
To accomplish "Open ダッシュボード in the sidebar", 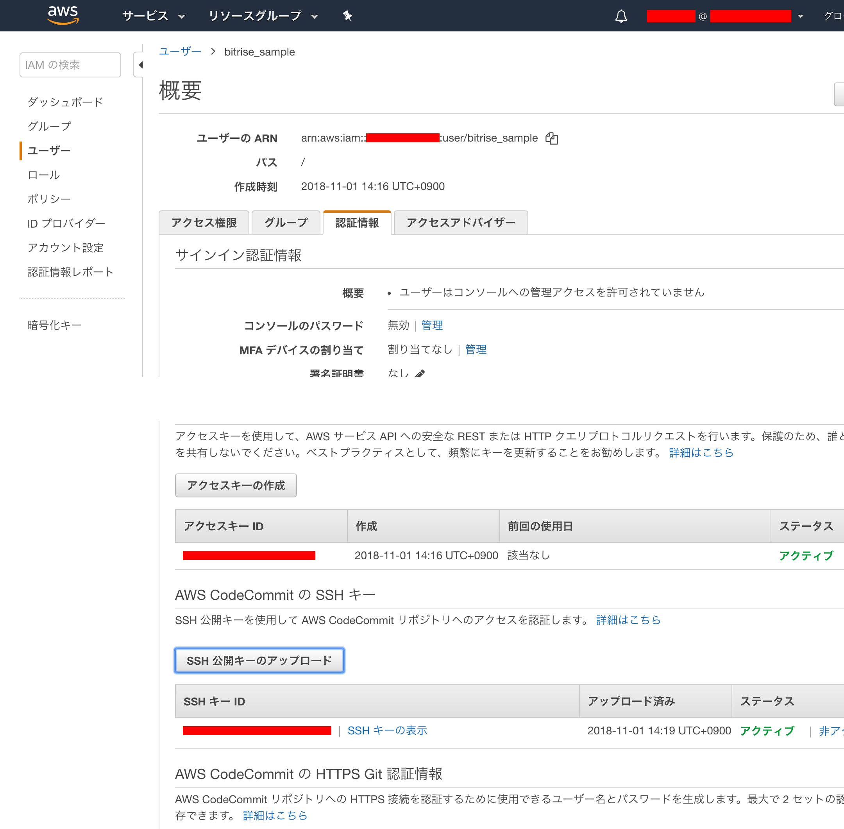I will 65,102.
